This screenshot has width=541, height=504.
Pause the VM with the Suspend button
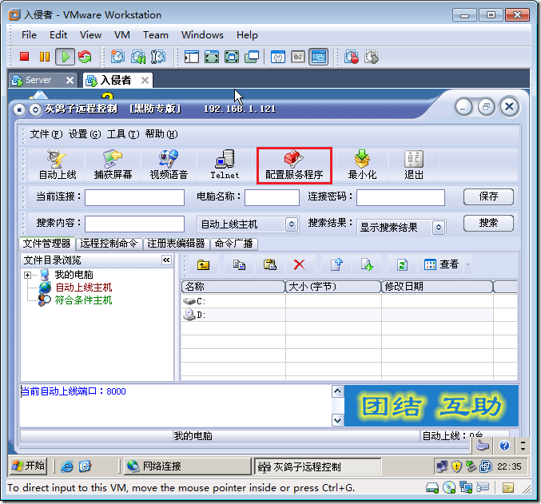pos(45,57)
